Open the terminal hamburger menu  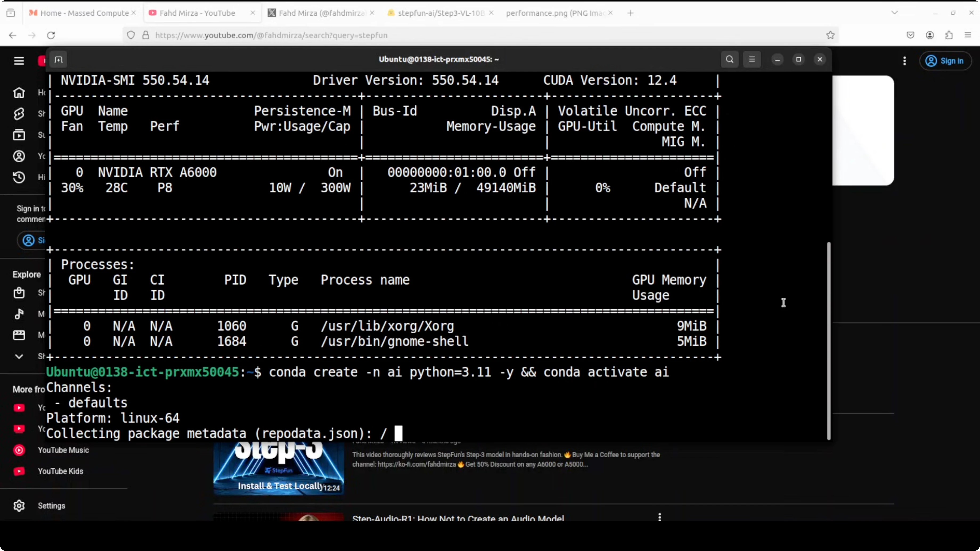(x=752, y=59)
